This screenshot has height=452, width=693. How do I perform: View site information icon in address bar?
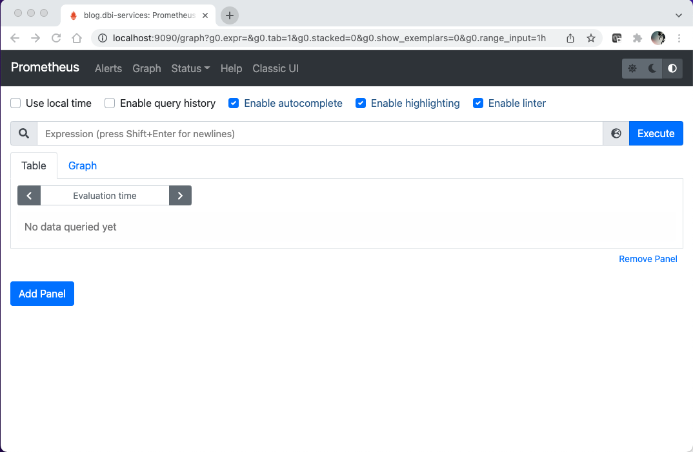[x=103, y=38]
